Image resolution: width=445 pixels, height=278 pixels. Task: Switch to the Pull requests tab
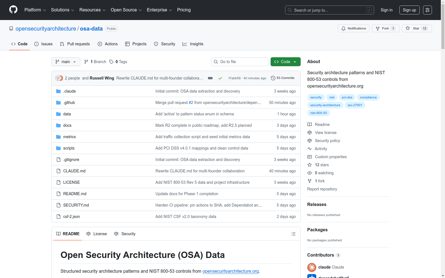(75, 44)
